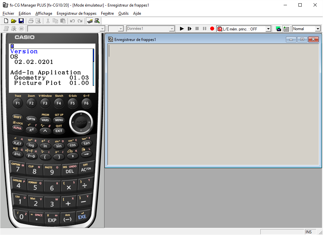
Task: Open a file using the folder icon
Action: (x=13, y=21)
